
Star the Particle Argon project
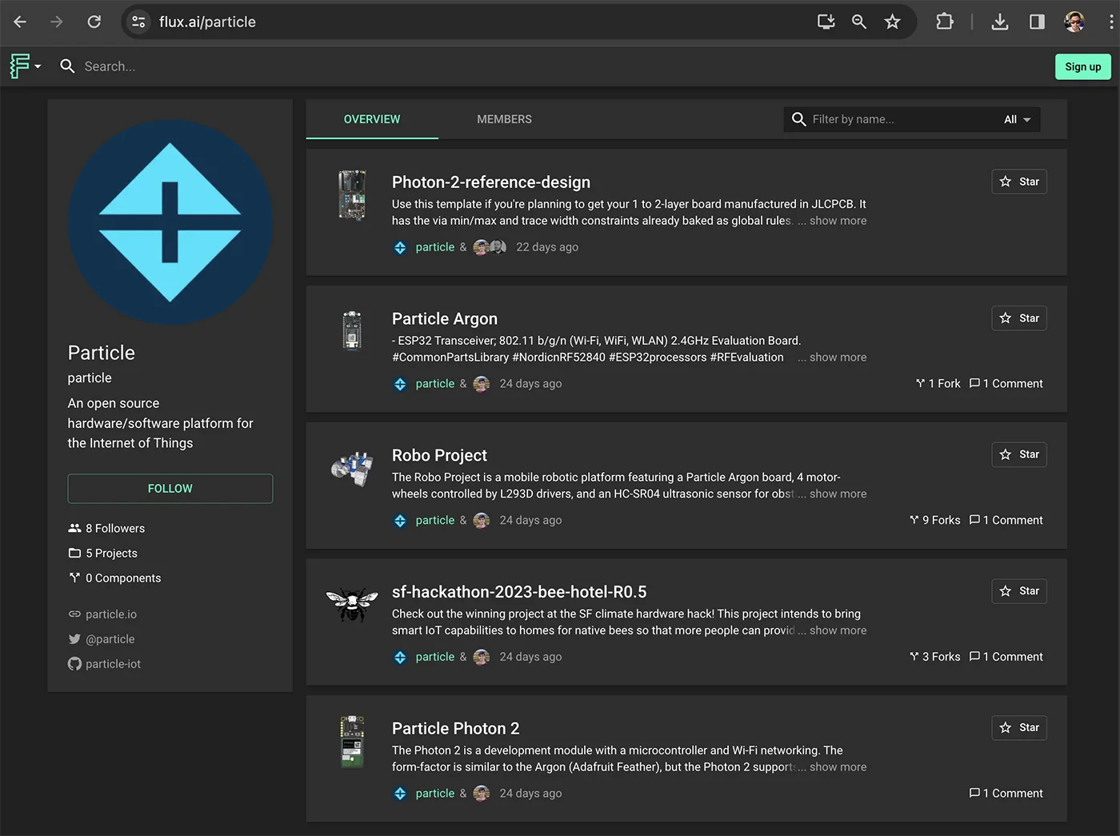tap(1018, 318)
